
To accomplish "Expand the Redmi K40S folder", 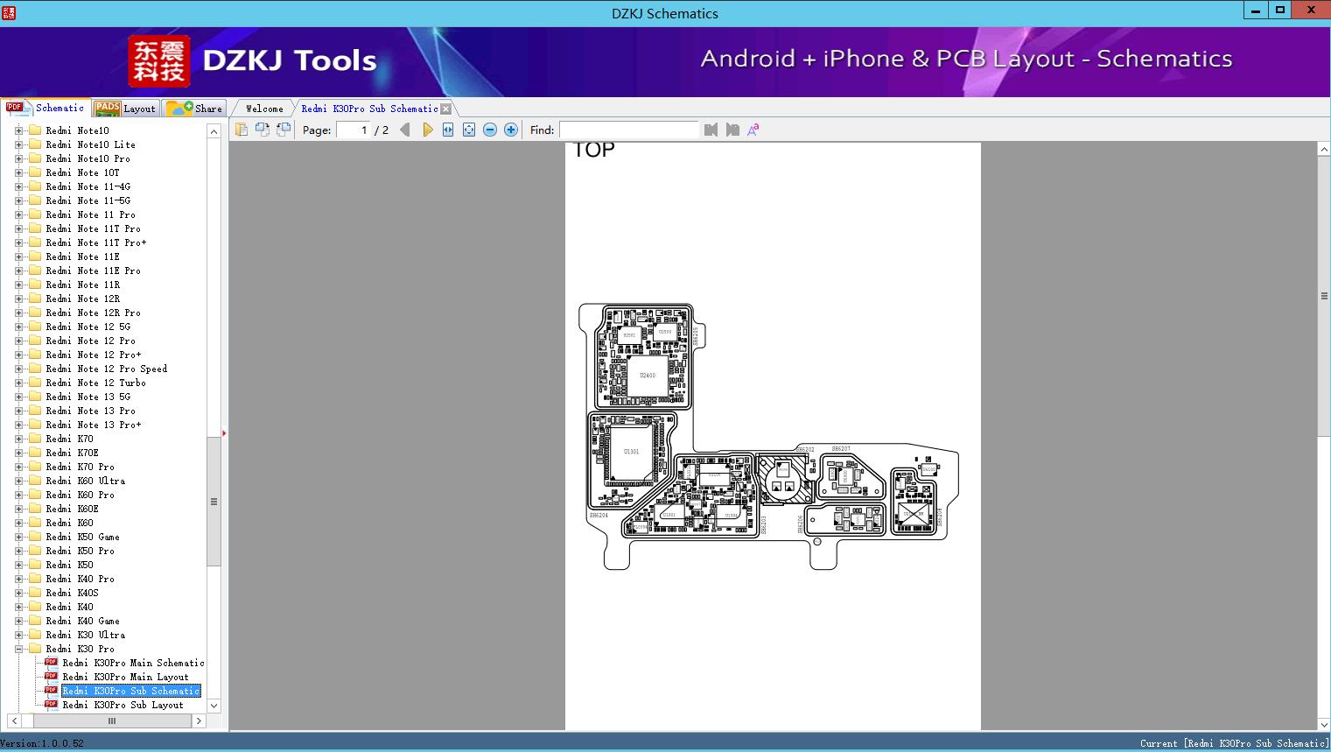I will [x=18, y=593].
